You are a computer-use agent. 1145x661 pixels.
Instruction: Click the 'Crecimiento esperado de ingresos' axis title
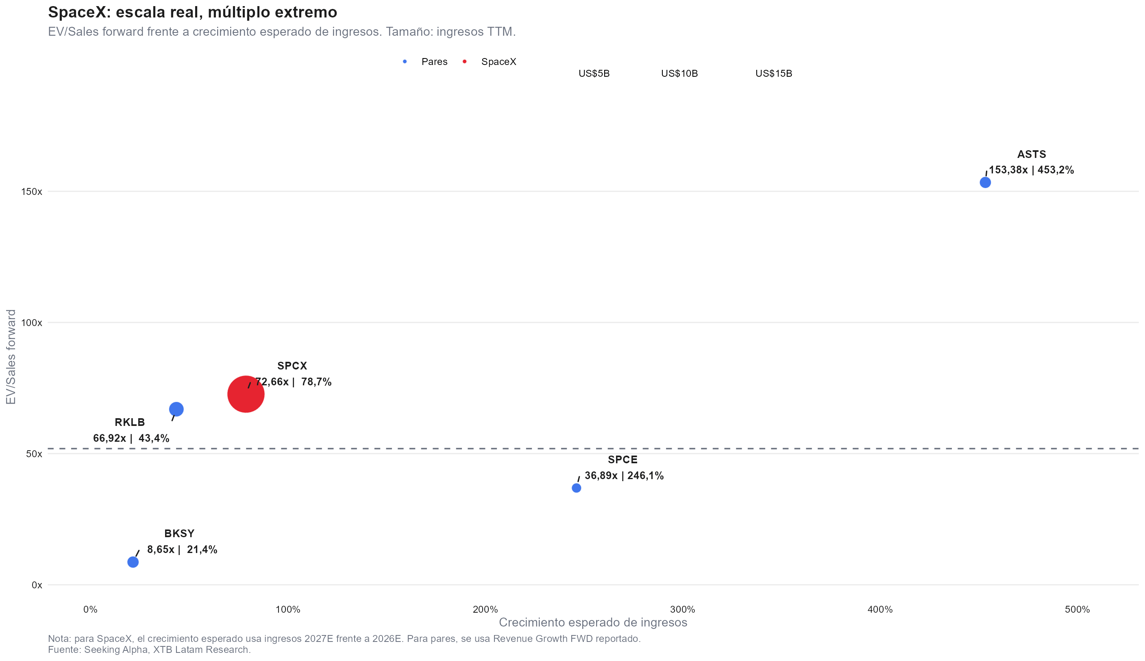click(x=593, y=622)
